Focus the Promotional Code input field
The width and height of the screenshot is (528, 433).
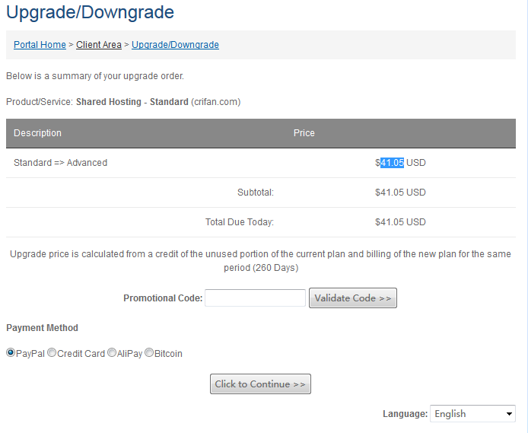[255, 298]
